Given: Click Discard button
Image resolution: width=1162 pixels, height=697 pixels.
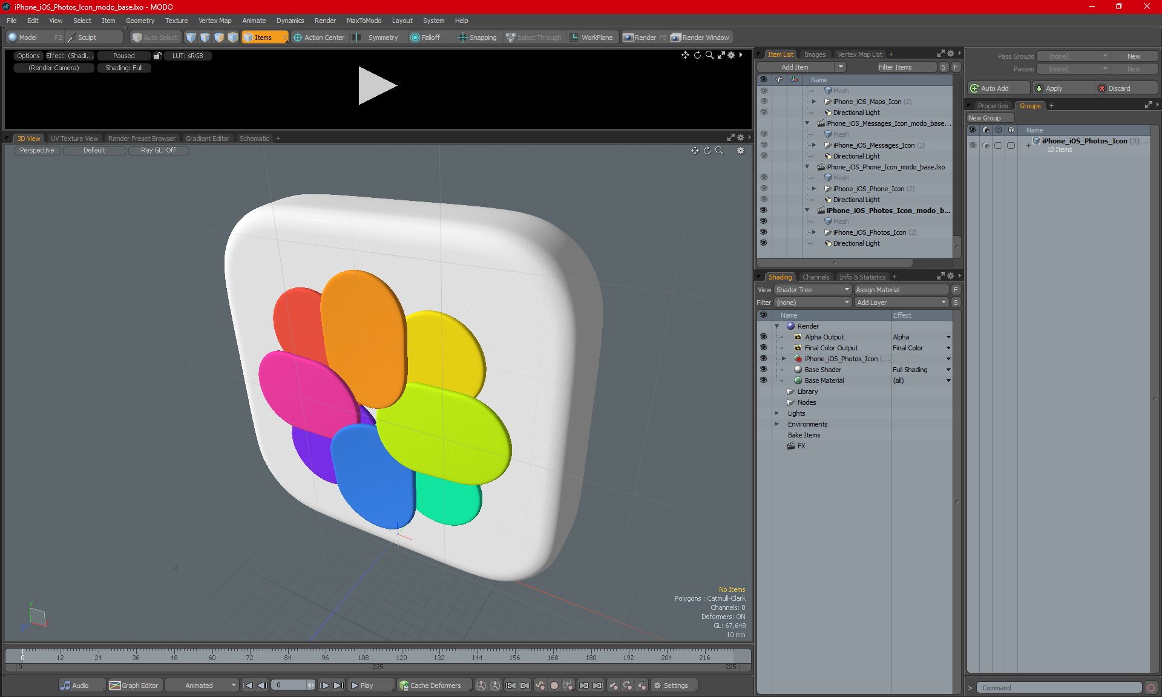Looking at the screenshot, I should point(1127,88).
